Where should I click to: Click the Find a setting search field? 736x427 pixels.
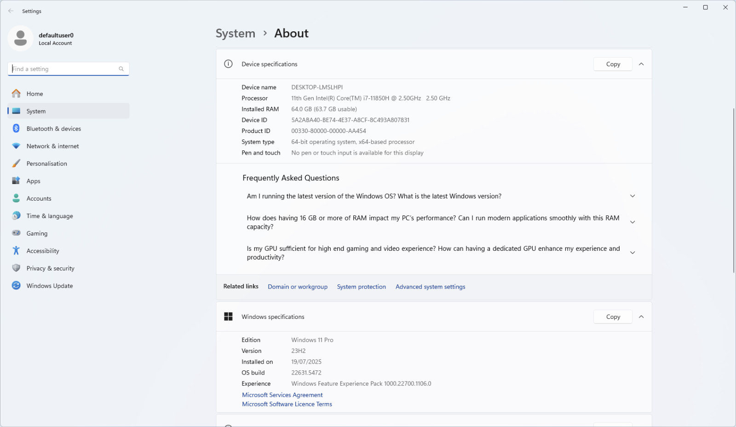[x=69, y=69]
